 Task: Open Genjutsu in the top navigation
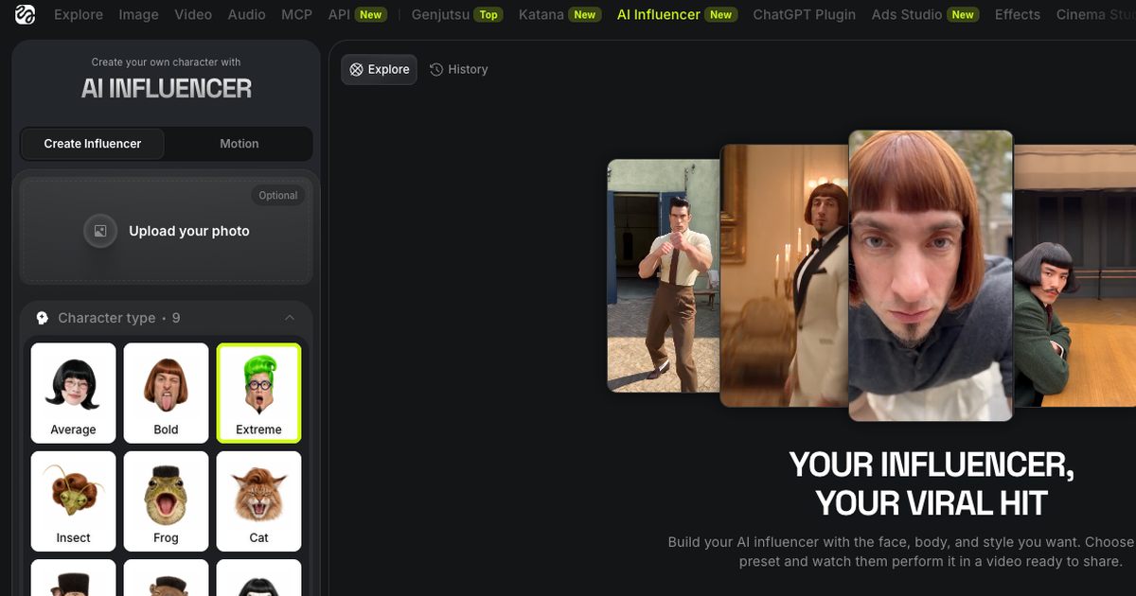coord(457,15)
